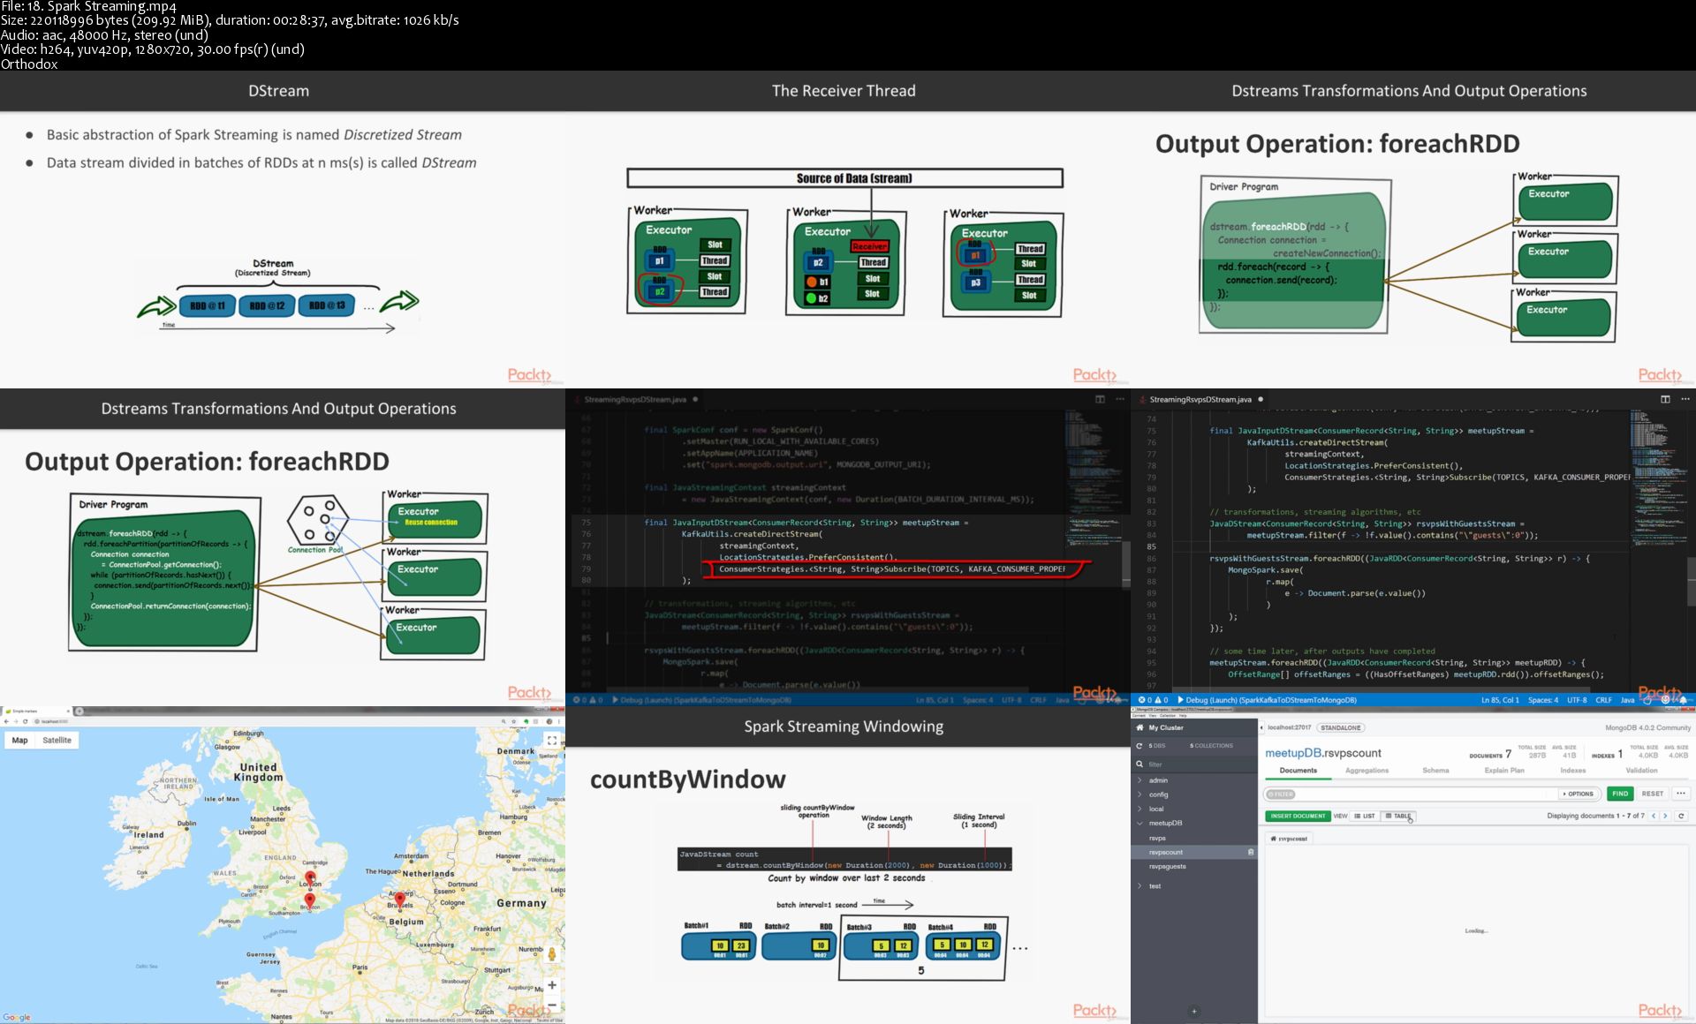Open the Documents tab

tap(1298, 771)
